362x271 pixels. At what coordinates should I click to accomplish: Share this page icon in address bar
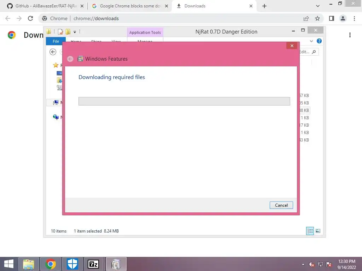coord(306,18)
